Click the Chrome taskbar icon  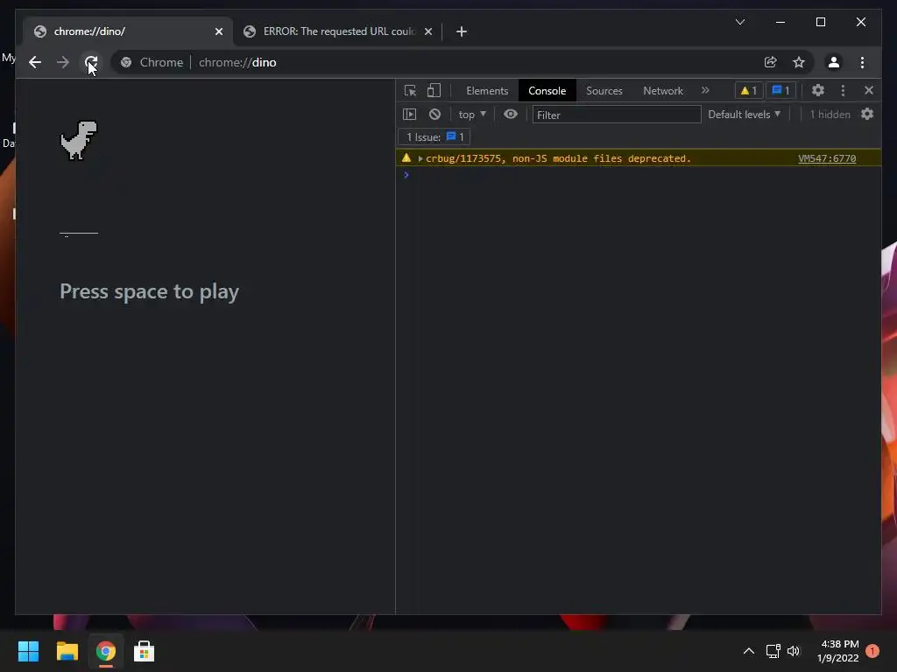point(106,651)
